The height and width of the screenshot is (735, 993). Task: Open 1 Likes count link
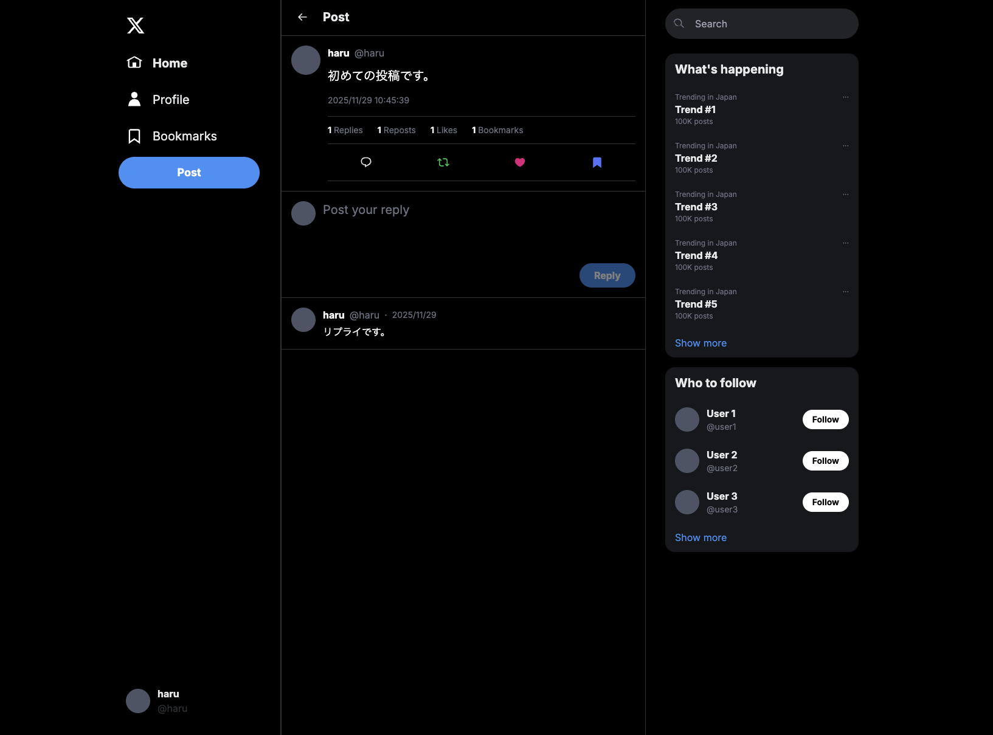pyautogui.click(x=444, y=130)
